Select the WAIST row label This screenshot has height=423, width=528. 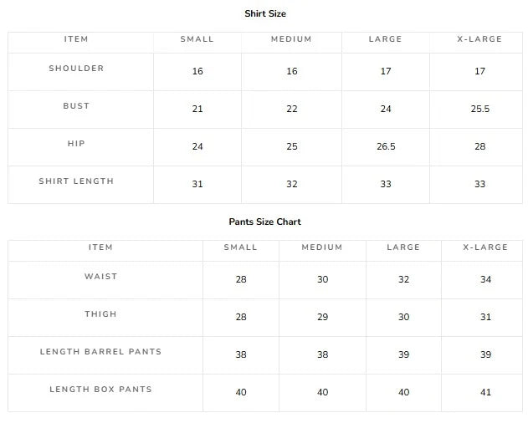point(100,277)
